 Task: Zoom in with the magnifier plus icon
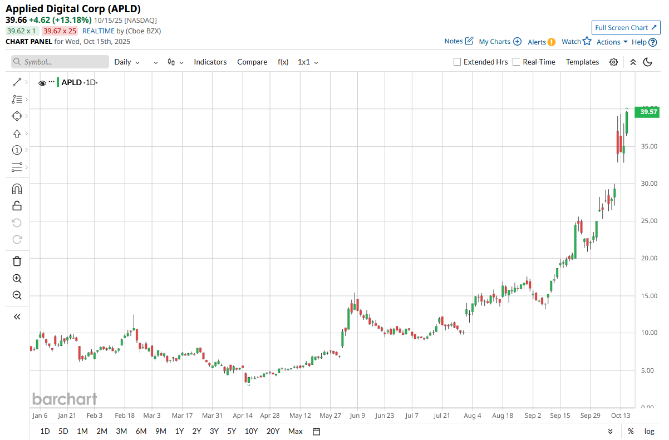17,278
